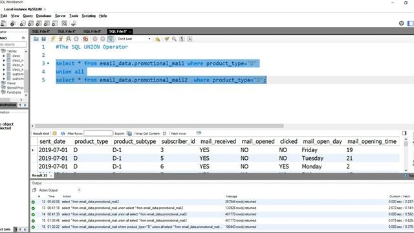The width and height of the screenshot is (414, 233).
Task: Toggle Wrap Cell Content icon
Action: click(x=164, y=133)
